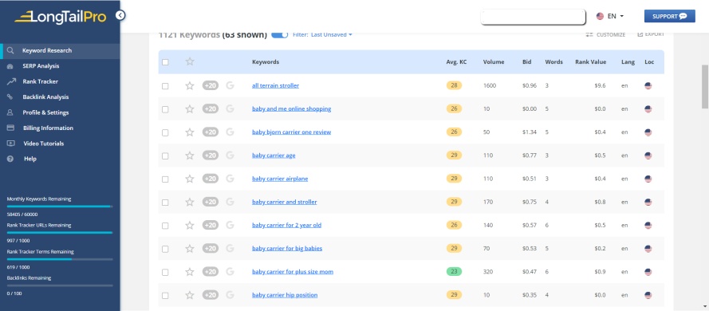709x311 pixels.
Task: Click the Help question mark icon
Action: coord(10,159)
